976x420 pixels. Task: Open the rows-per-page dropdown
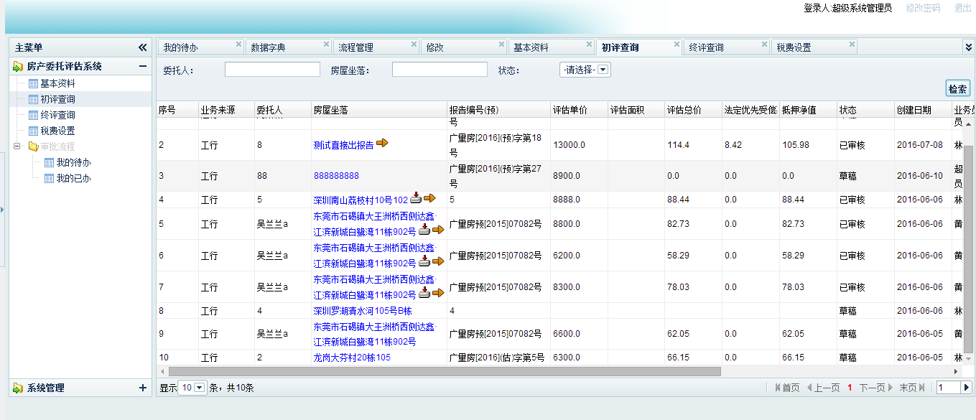pyautogui.click(x=200, y=388)
